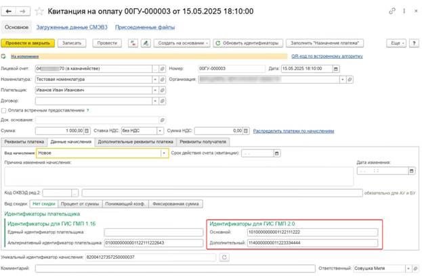422x277 pixels.
Task: Click the Комментарий input field
Action: (175, 268)
